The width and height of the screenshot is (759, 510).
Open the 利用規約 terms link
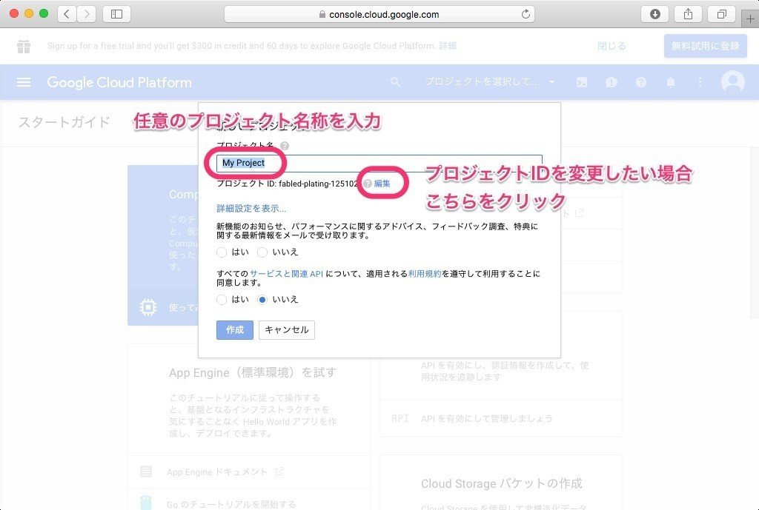tap(425, 274)
